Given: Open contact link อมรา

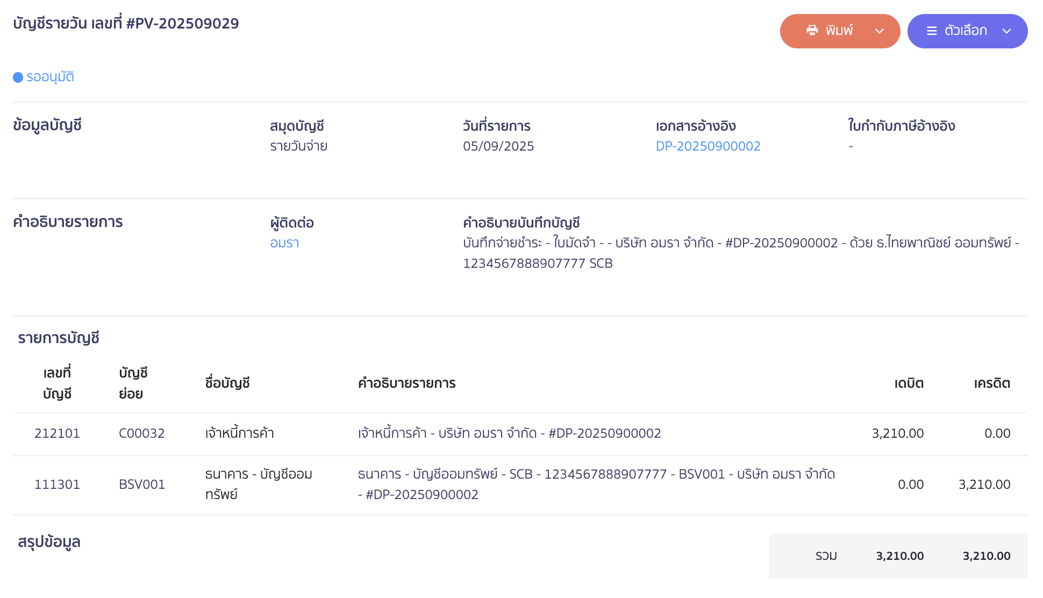Looking at the screenshot, I should 284,243.
